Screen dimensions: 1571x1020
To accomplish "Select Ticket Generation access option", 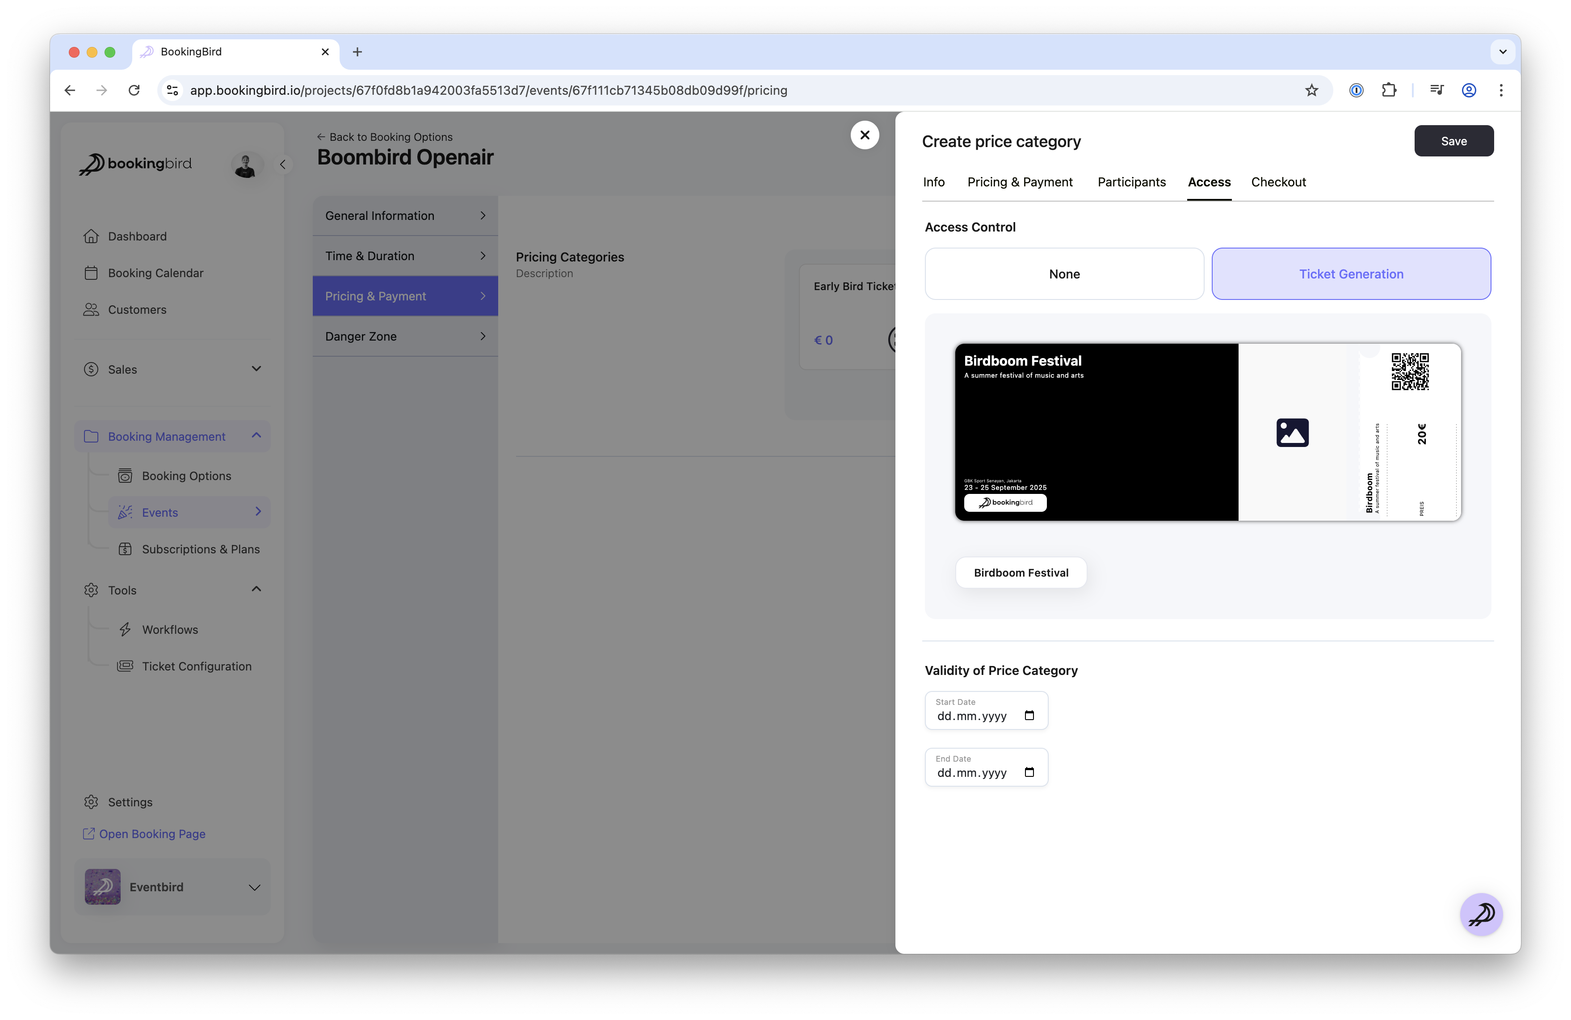I will tap(1351, 274).
